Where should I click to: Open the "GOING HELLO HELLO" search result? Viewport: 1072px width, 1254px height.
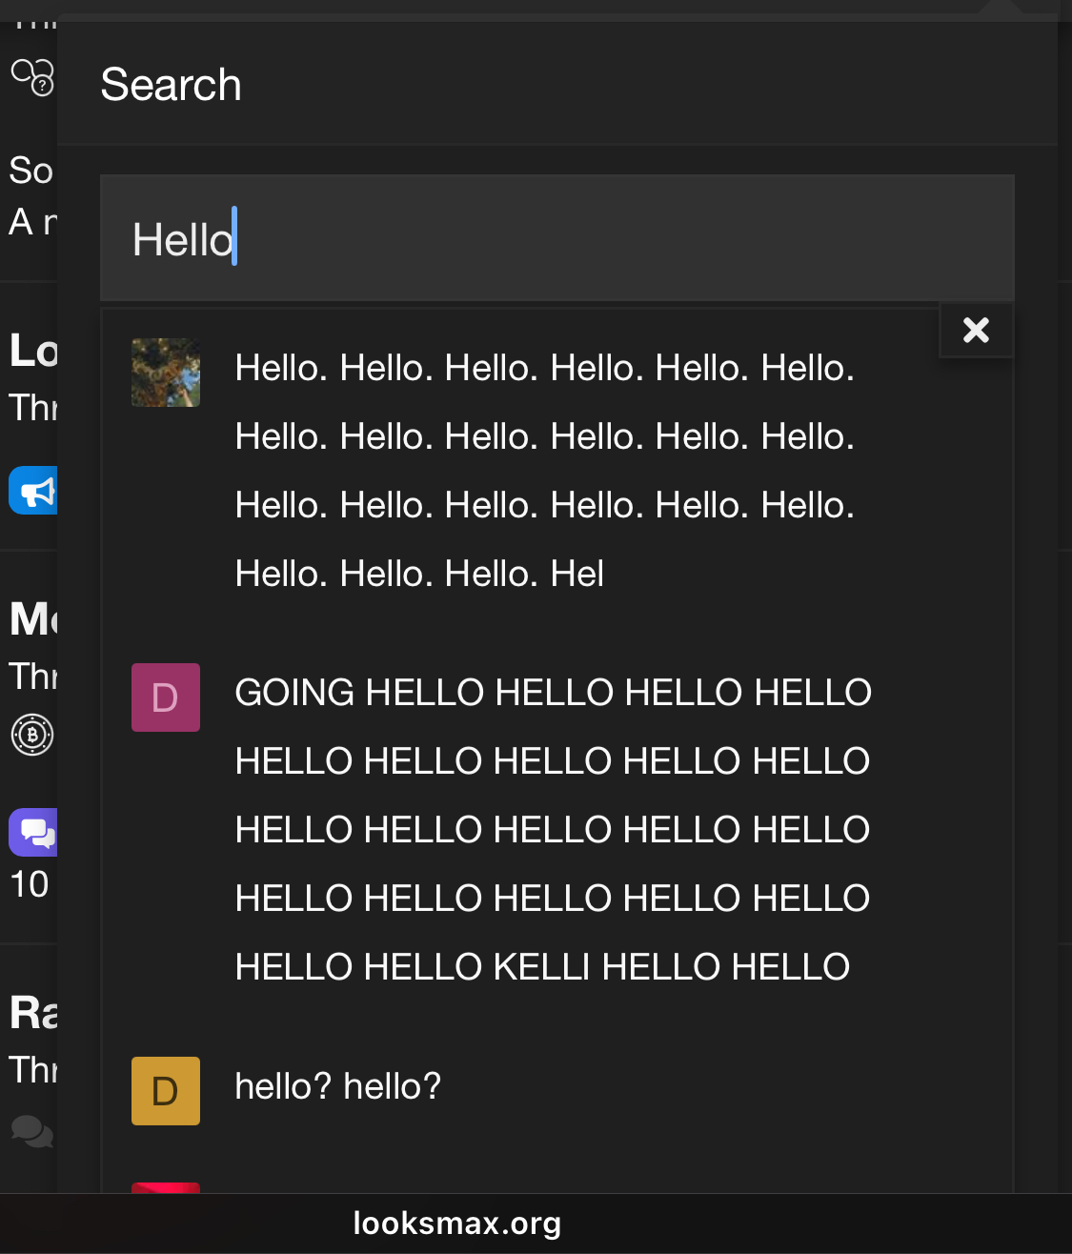tap(553, 829)
